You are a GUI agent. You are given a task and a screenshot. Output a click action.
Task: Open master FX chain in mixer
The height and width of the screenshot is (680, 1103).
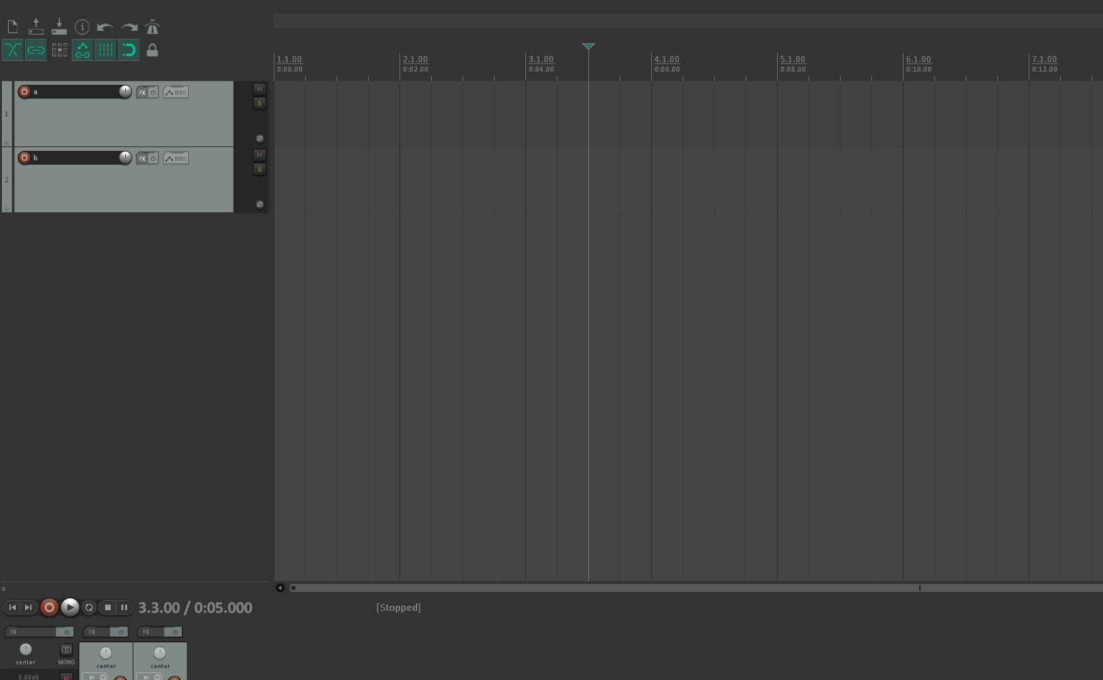point(30,632)
